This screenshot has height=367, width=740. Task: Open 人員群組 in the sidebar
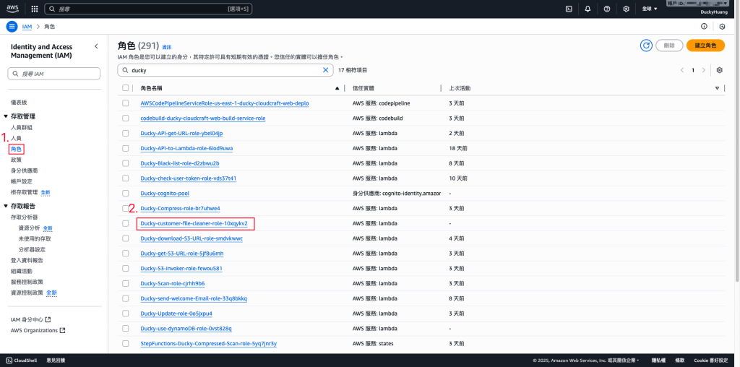[x=22, y=127]
